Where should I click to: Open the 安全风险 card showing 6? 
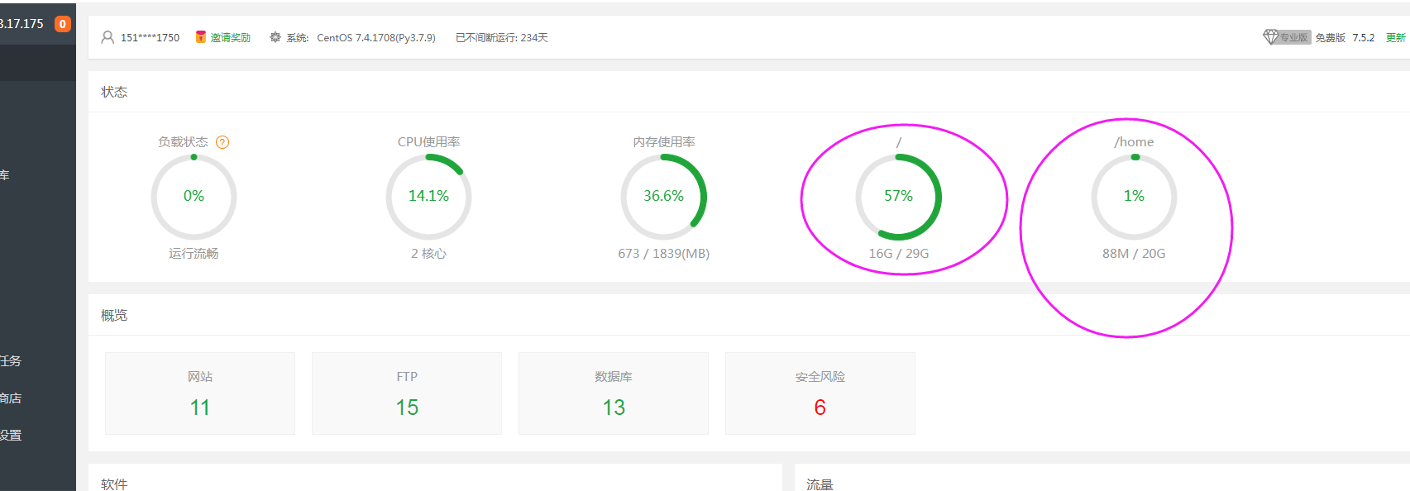pyautogui.click(x=820, y=393)
